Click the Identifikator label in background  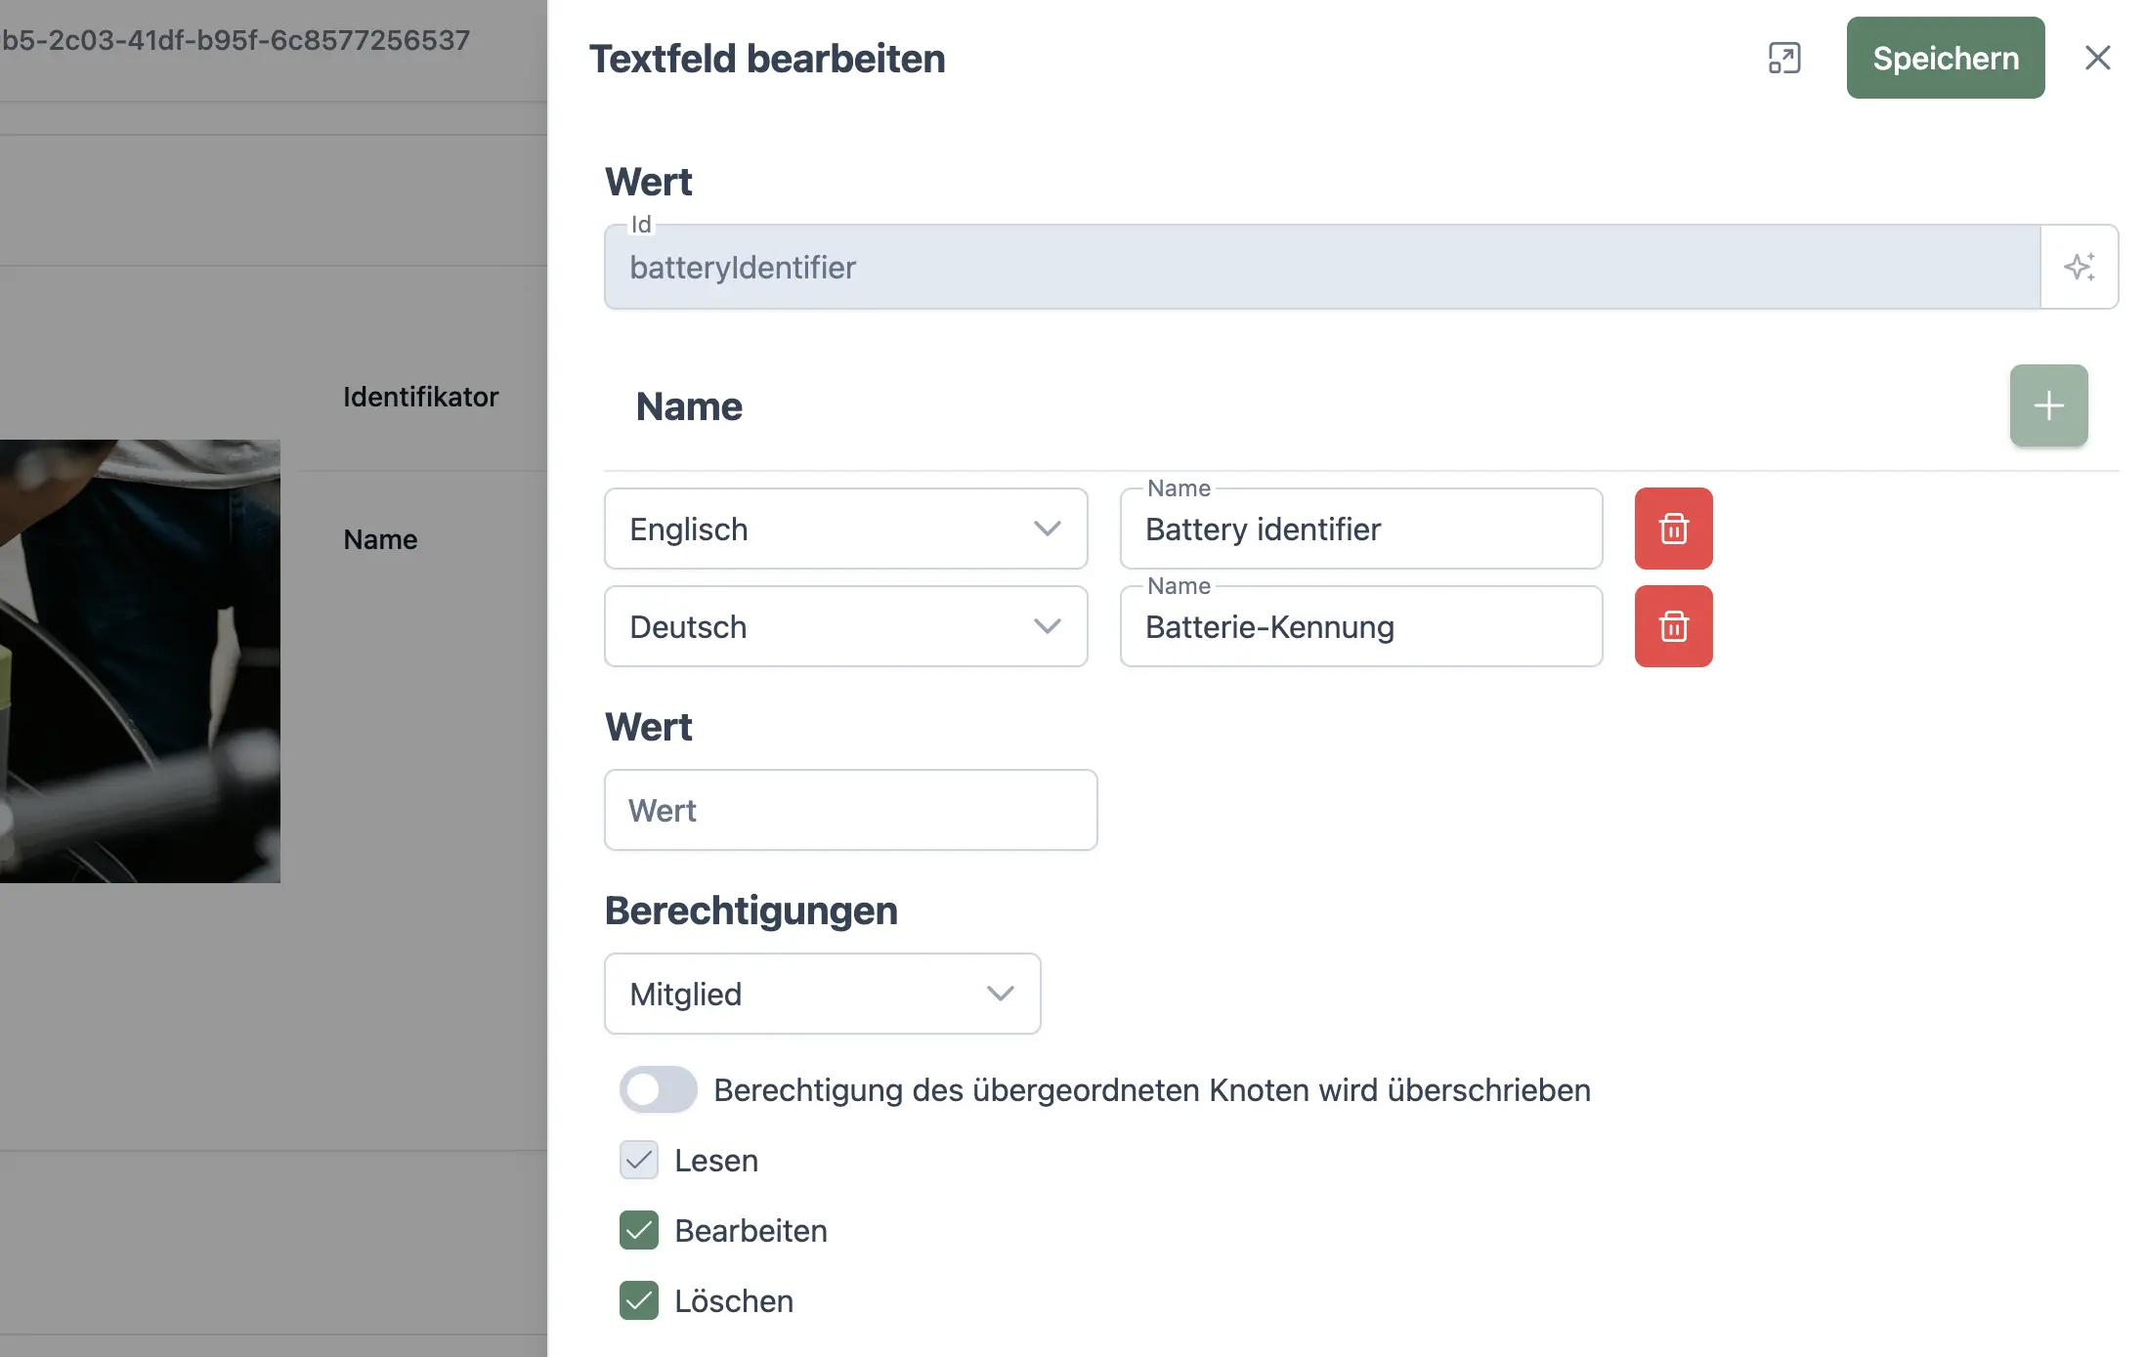coord(420,397)
